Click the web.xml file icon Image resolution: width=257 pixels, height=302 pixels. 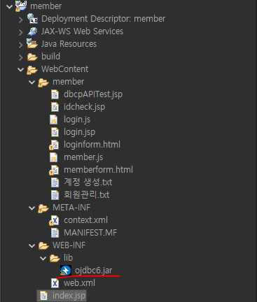pyautogui.click(x=55, y=283)
